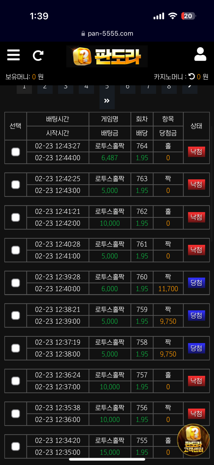Tap the browser address bar lock icon
The height and width of the screenshot is (465, 214).
[83, 34]
